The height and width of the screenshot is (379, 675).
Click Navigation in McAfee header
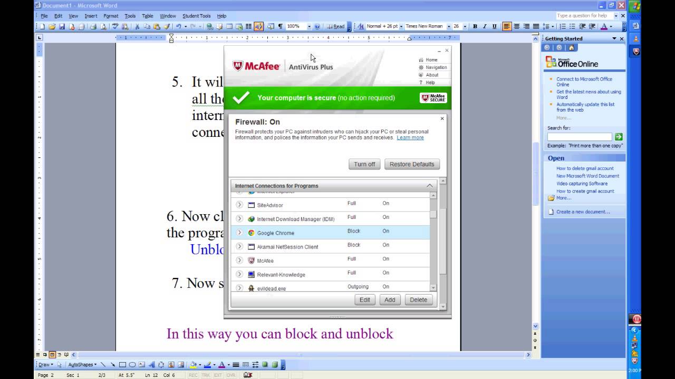click(436, 67)
